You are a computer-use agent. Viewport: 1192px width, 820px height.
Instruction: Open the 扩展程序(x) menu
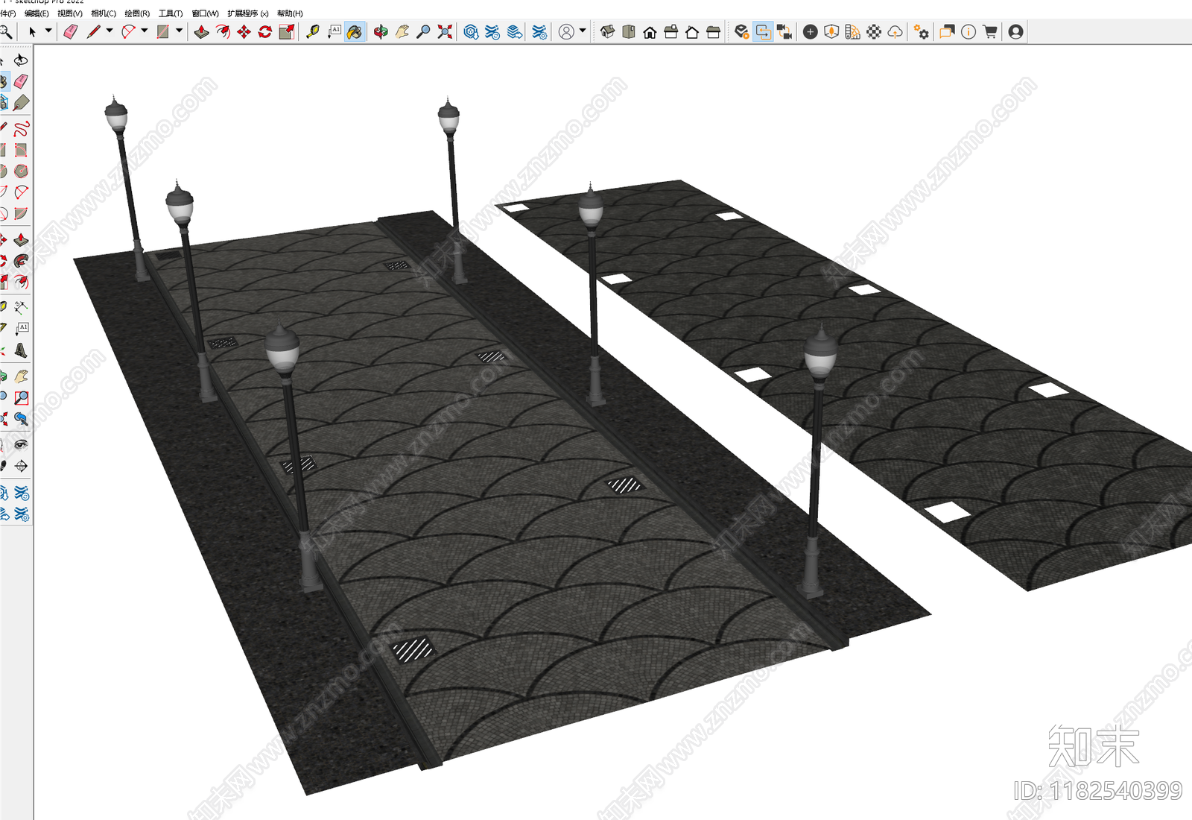(x=248, y=13)
